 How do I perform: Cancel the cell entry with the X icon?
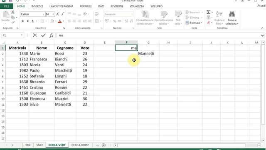pos(35,35)
